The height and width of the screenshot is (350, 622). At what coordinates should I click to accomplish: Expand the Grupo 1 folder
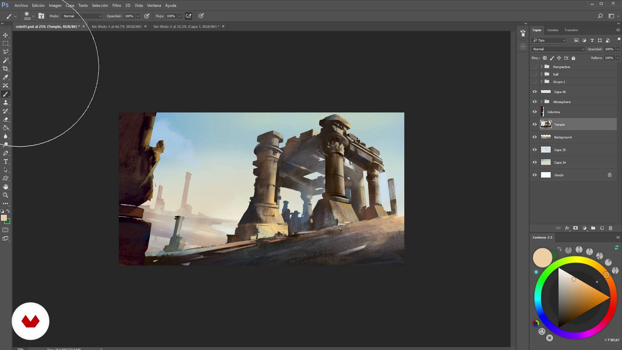[541, 82]
